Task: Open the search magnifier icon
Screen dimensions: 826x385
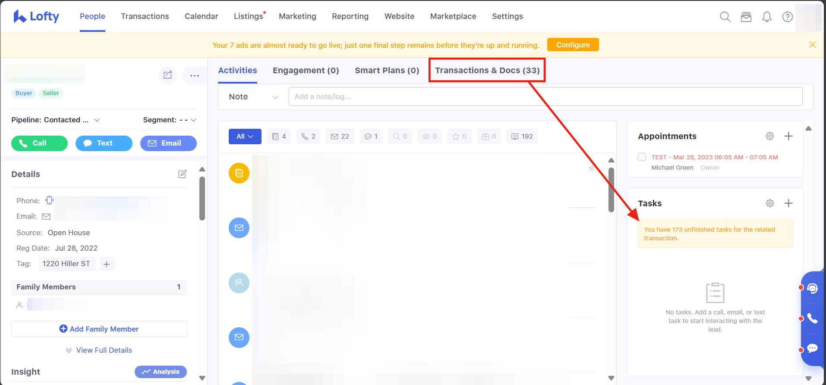Action: click(725, 17)
